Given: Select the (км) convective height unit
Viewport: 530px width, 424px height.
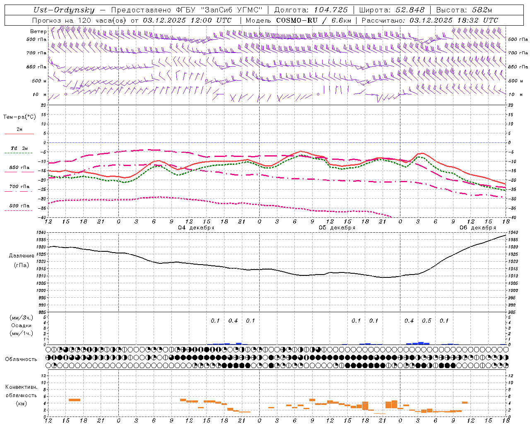Looking at the screenshot, I should pyautogui.click(x=21, y=403).
